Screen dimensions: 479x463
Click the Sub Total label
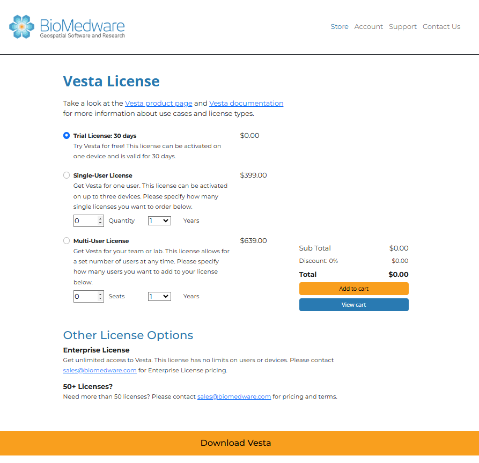coord(315,248)
